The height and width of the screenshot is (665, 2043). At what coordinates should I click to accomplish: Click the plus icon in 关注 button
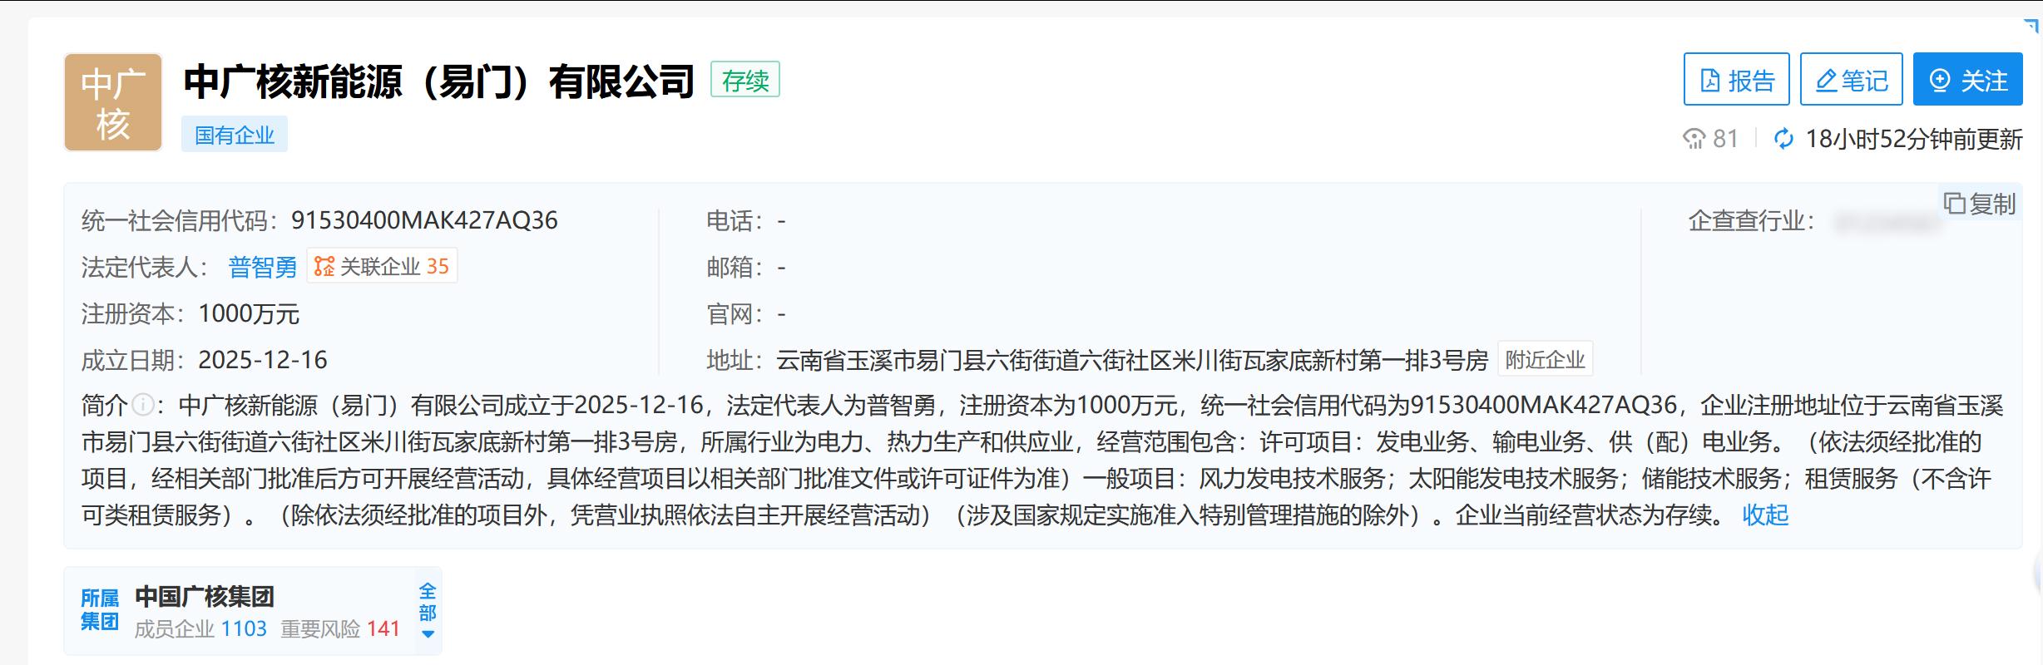(x=1940, y=81)
